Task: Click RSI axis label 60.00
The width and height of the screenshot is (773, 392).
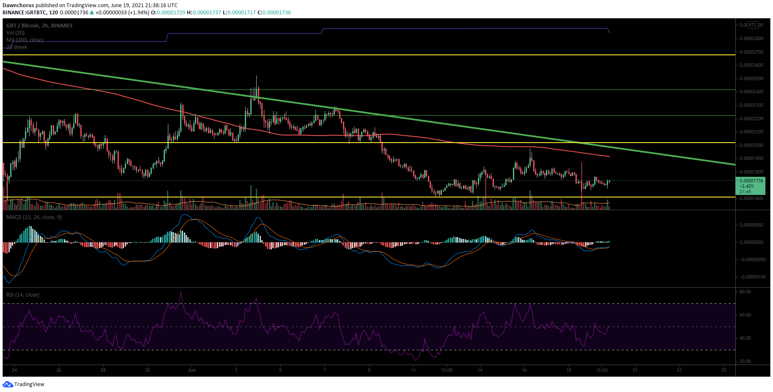Action: (745, 315)
